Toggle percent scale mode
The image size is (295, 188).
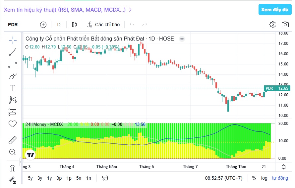pos(254,178)
